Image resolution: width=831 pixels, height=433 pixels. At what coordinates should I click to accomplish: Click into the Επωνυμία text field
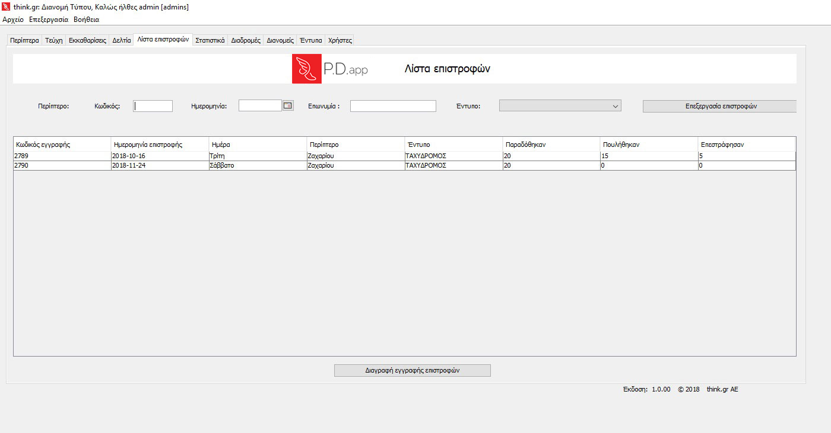[x=393, y=106]
